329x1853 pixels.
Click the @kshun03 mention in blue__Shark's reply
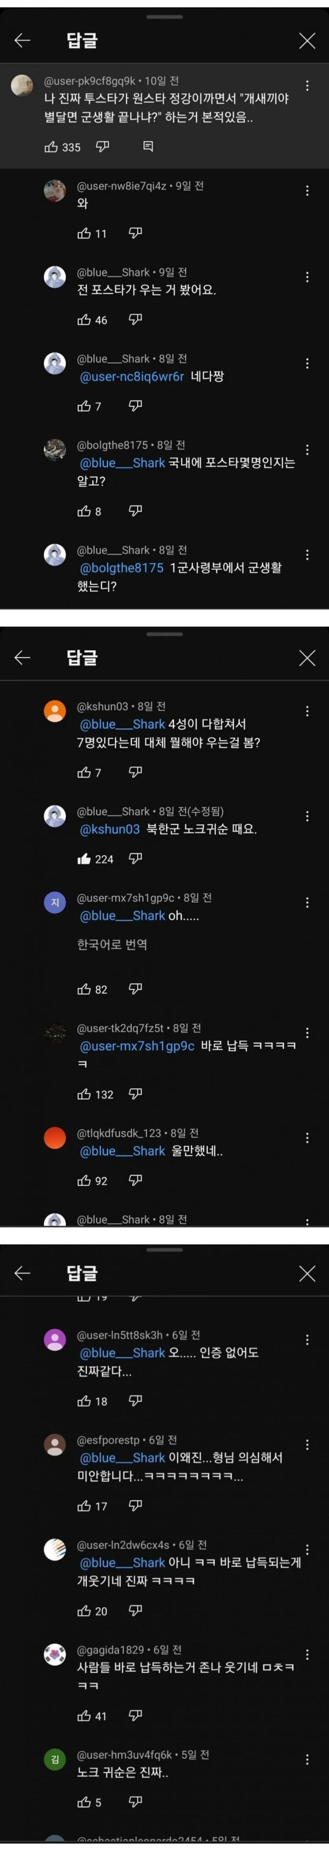(x=110, y=829)
